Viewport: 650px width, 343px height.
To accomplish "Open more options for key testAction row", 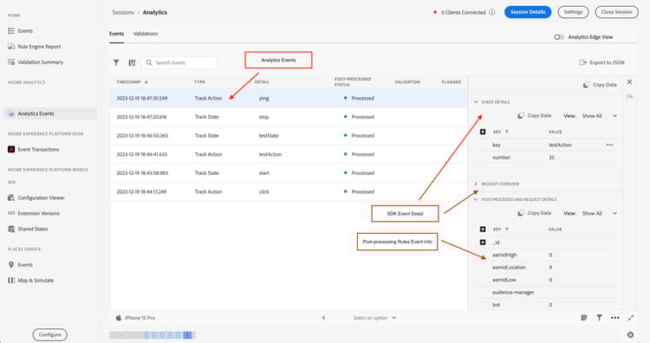I will click(x=609, y=145).
